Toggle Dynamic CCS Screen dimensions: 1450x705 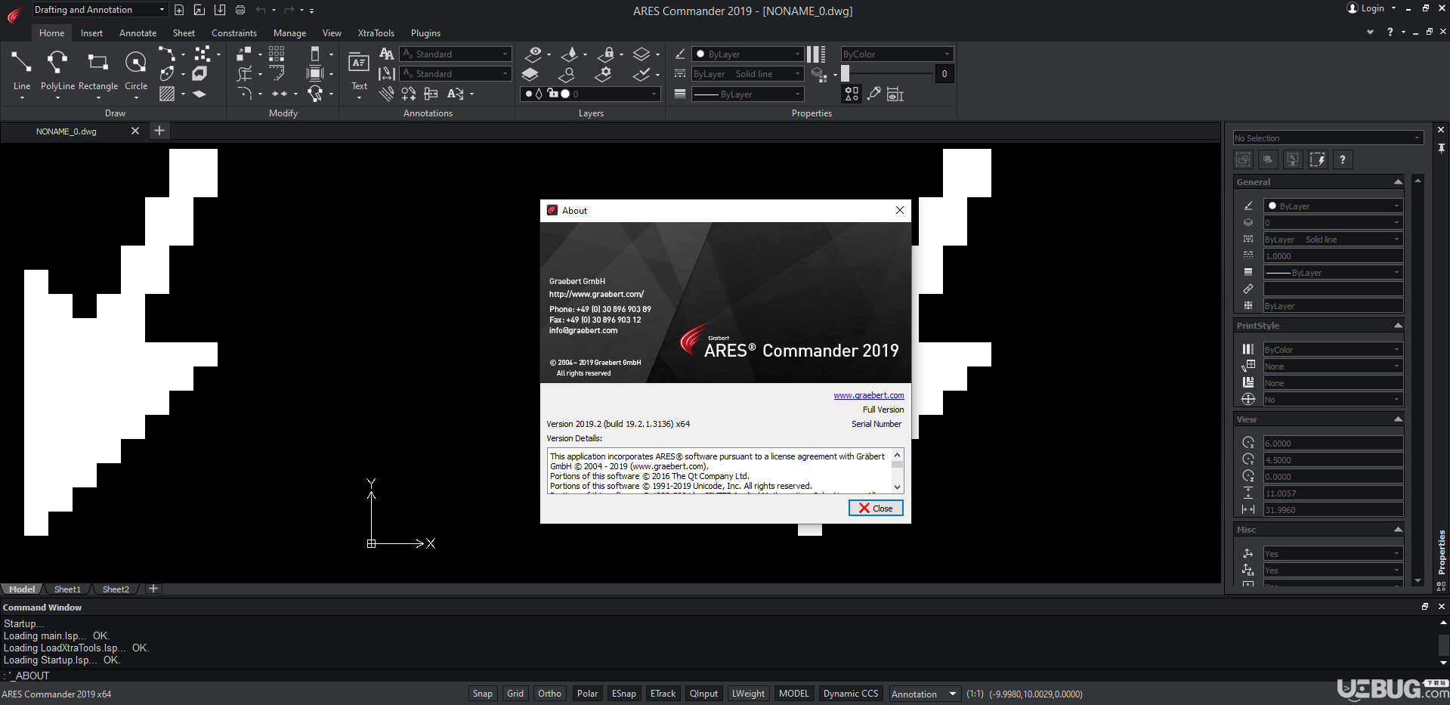tap(851, 694)
